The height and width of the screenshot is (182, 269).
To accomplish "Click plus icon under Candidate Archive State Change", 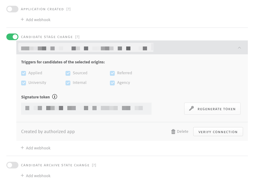I will click(22, 176).
